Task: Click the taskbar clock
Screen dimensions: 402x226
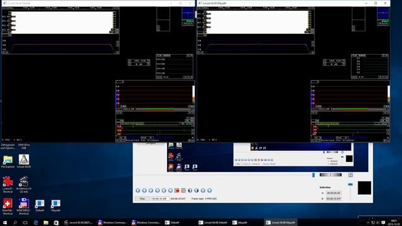Action: pos(394,222)
